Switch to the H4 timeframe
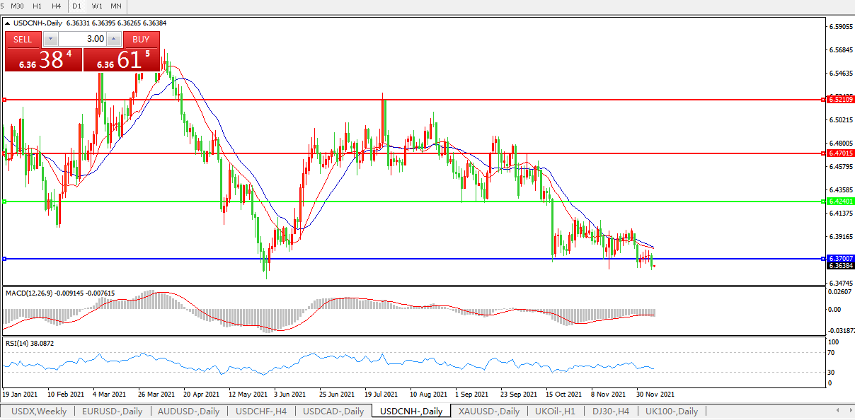Viewport: 855px width, 420px height. coord(57,6)
